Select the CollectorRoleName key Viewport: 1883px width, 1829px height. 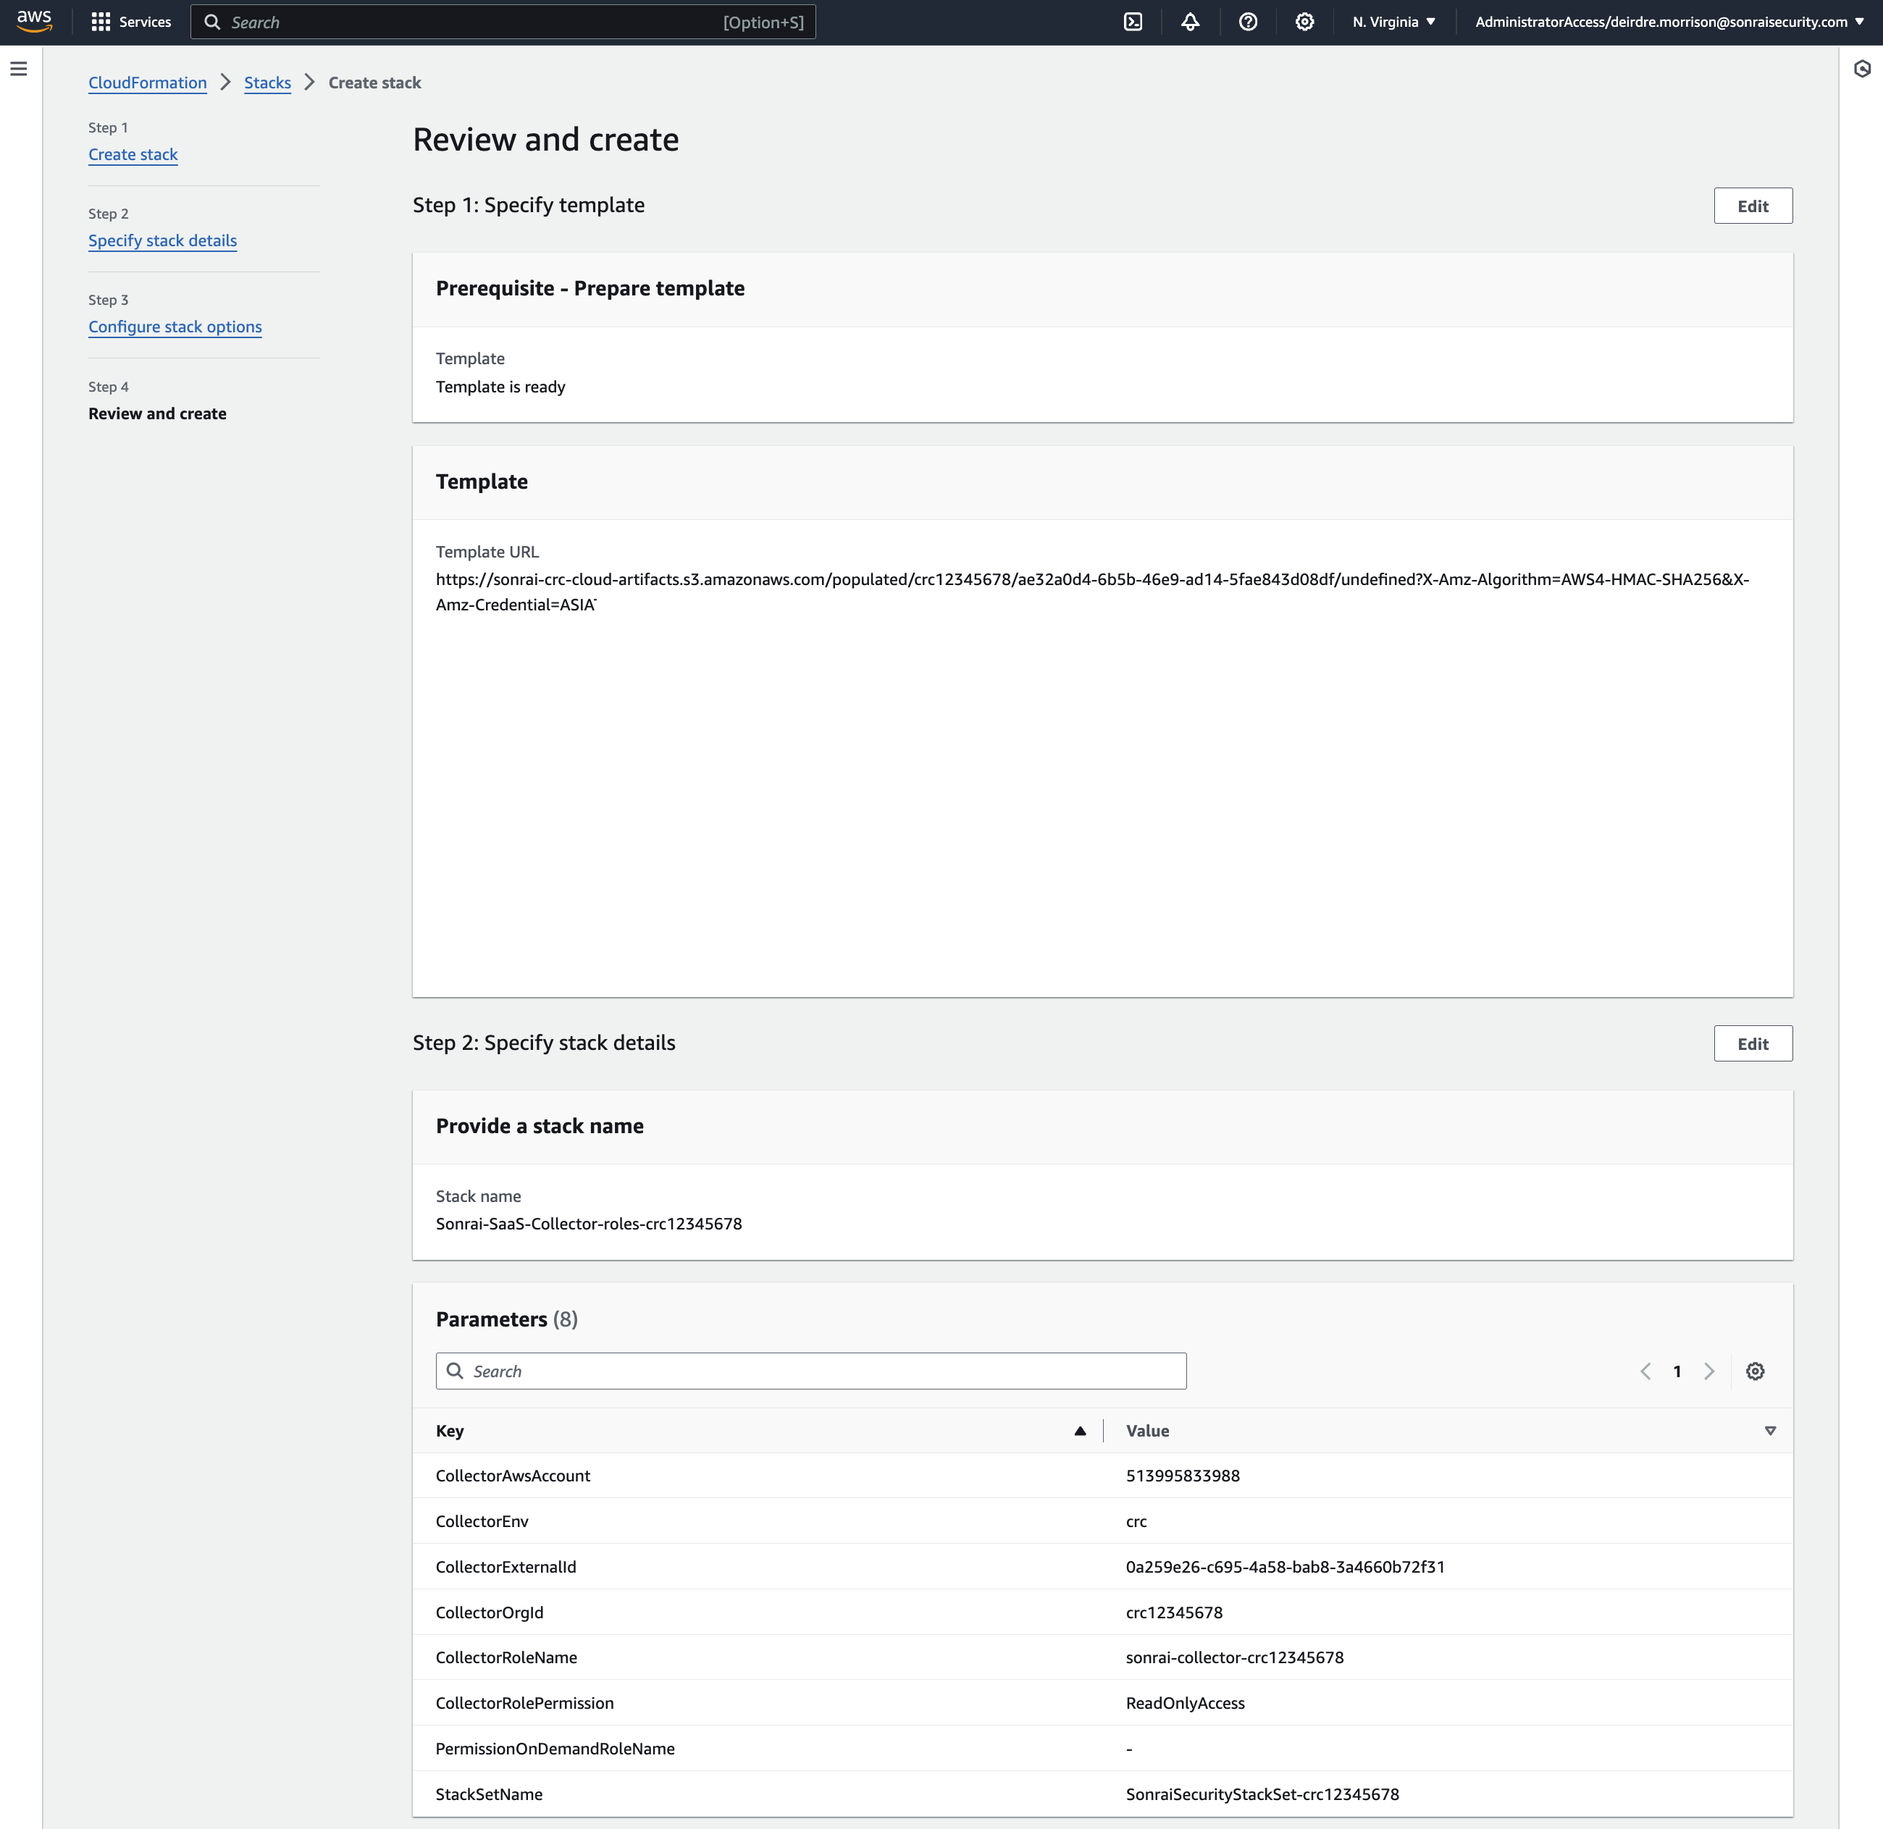click(x=506, y=1657)
